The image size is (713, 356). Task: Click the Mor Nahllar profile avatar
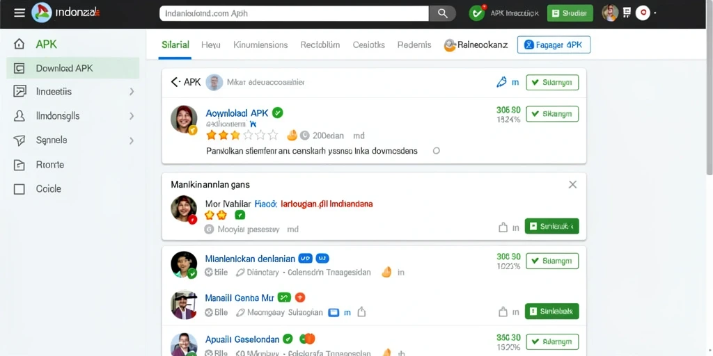[x=184, y=209]
